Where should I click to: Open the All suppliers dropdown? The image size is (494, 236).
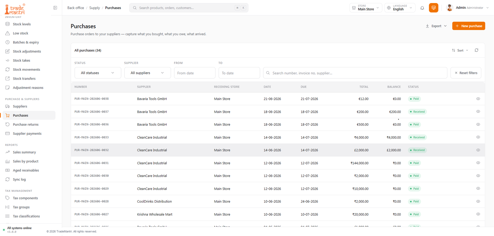pyautogui.click(x=147, y=73)
